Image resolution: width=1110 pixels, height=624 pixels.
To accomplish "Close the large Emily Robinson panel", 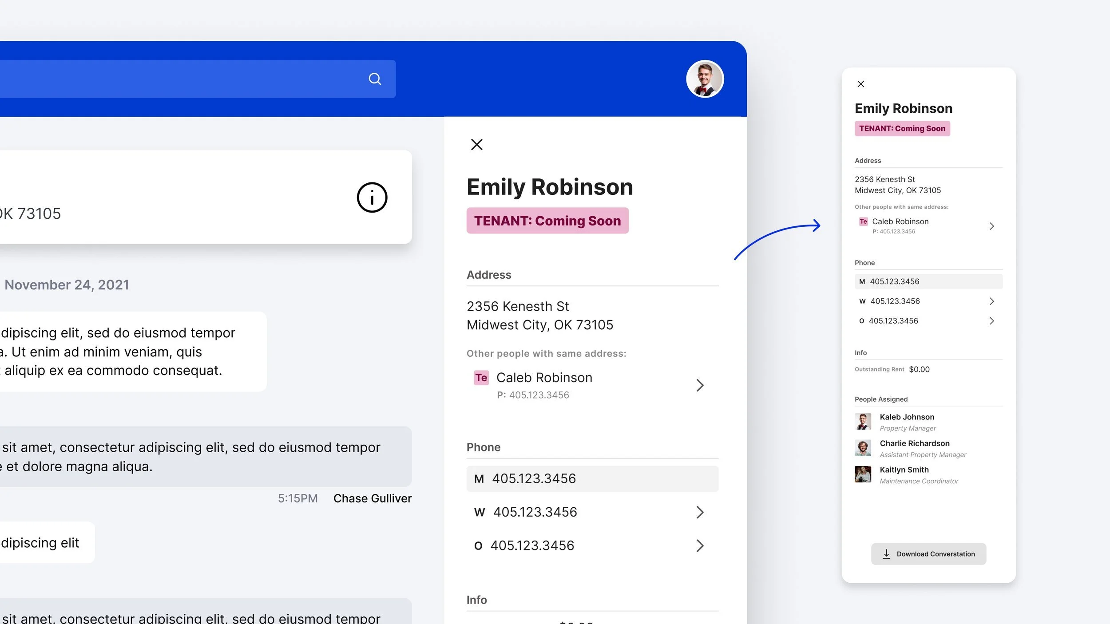I will click(x=476, y=145).
